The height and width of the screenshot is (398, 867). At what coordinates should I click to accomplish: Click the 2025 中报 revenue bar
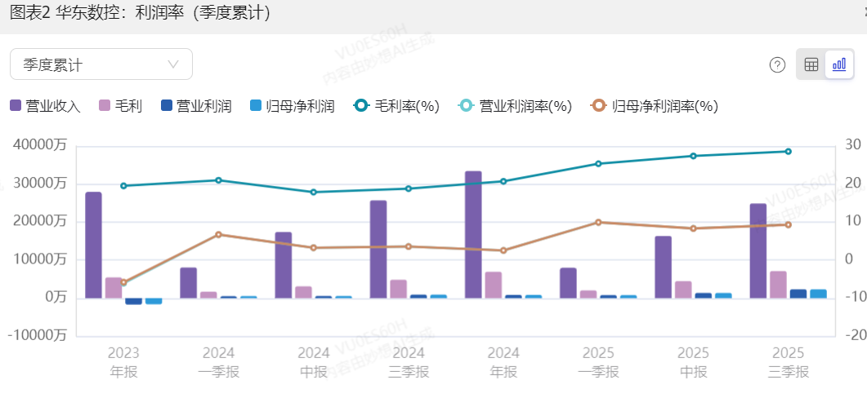point(663,268)
